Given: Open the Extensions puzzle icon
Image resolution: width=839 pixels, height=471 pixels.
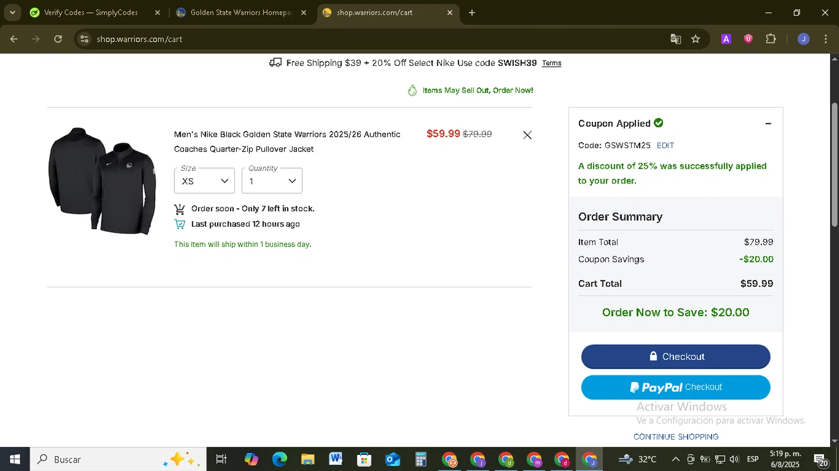Looking at the screenshot, I should click(771, 39).
